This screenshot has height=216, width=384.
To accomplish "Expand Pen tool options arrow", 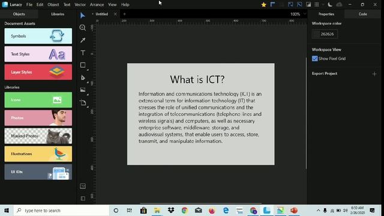I will coord(88,83).
